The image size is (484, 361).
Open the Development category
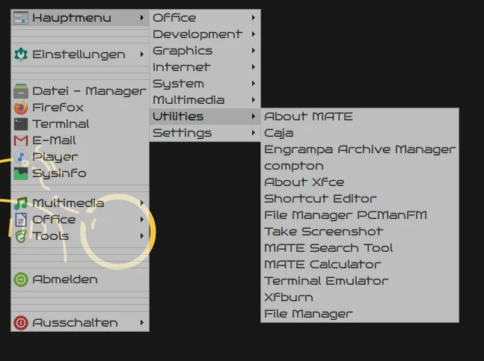point(205,34)
